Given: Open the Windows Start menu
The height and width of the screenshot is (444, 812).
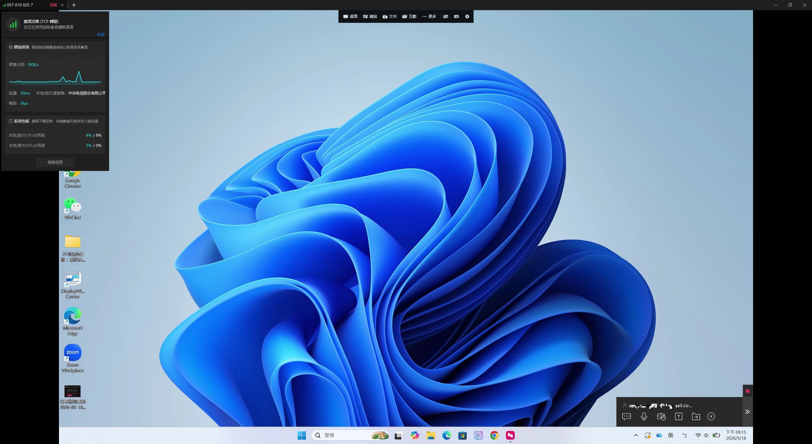Looking at the screenshot, I should (x=302, y=435).
